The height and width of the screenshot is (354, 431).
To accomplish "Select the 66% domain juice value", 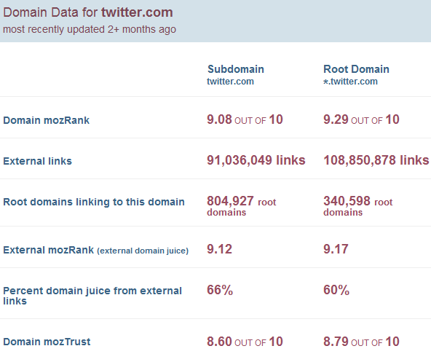I will pos(220,290).
